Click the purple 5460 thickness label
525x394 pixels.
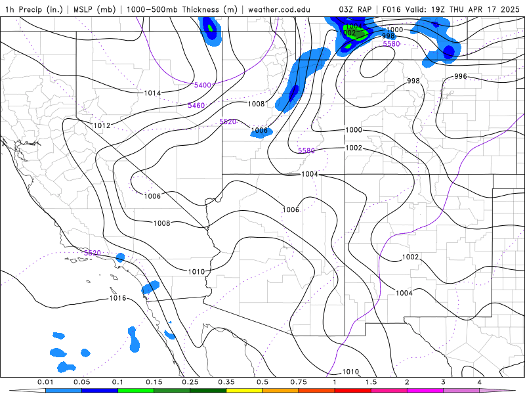click(x=196, y=106)
